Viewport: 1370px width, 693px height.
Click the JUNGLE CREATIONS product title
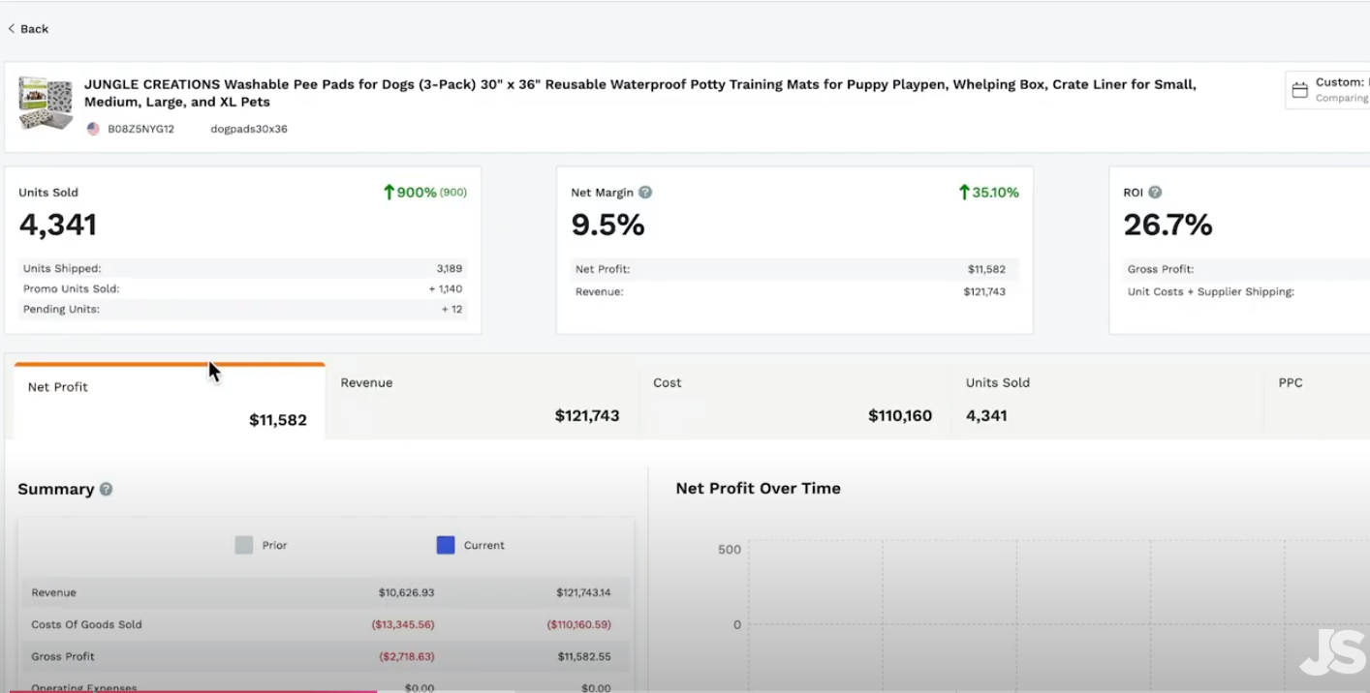click(640, 93)
